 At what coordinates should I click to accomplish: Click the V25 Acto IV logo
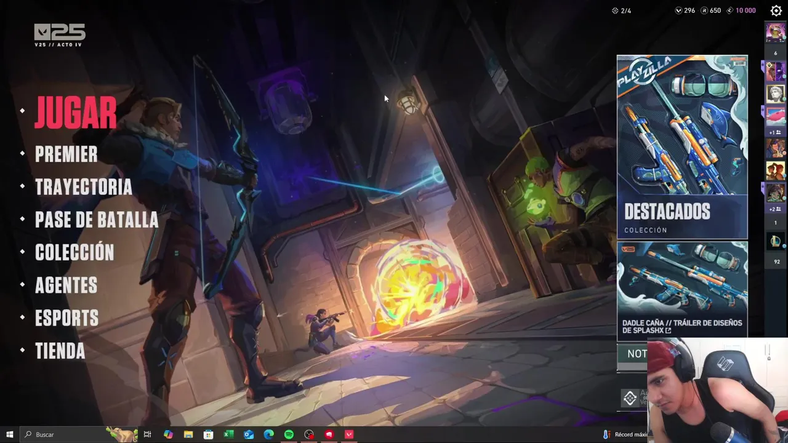pyautogui.click(x=60, y=35)
